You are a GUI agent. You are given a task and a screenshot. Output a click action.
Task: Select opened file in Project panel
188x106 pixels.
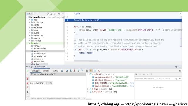pyautogui.click(x=48, y=14)
